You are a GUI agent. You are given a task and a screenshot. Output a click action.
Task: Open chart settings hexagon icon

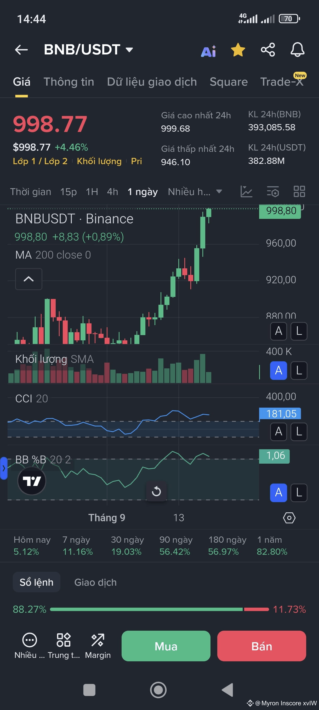[x=289, y=518]
